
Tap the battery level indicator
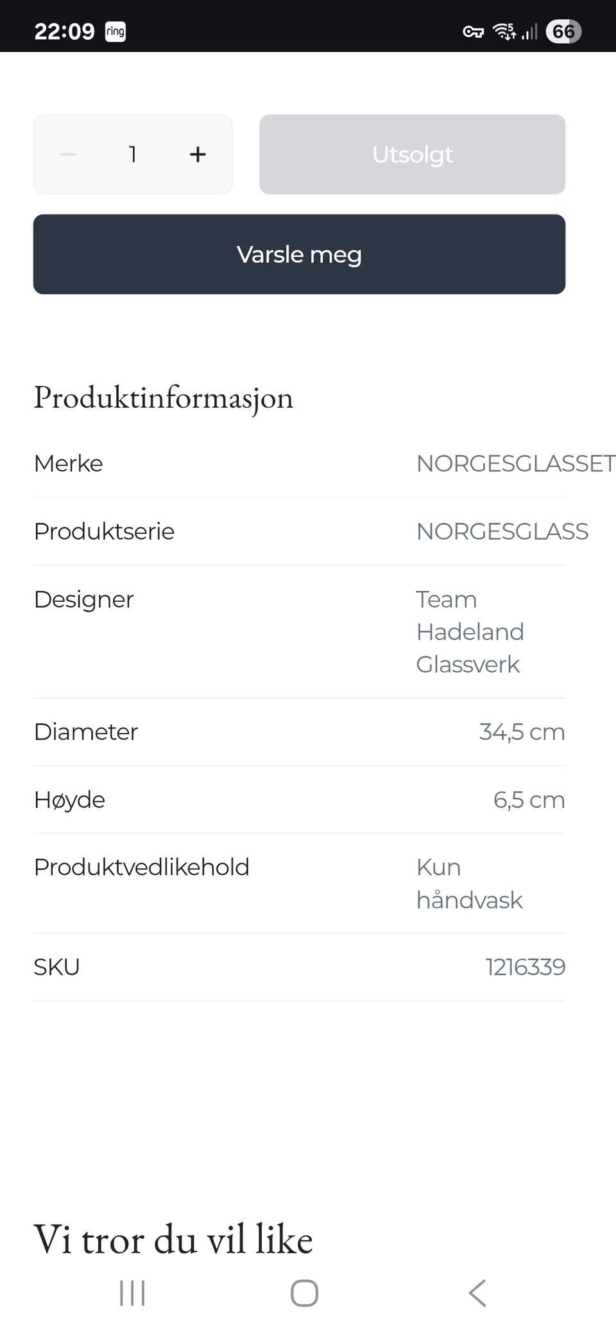[563, 31]
